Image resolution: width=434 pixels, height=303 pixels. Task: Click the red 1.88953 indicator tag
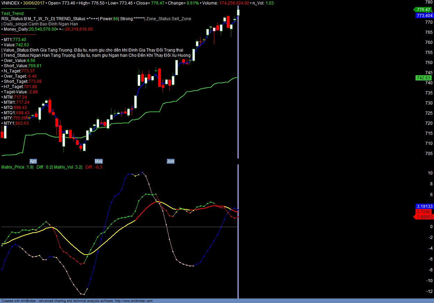(x=424, y=217)
